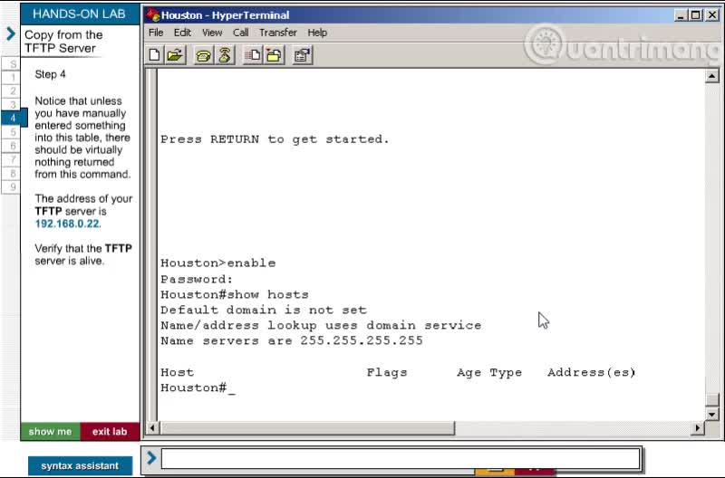This screenshot has height=478, width=725.
Task: Click the Disconnect toolbar icon
Action: 225,55
